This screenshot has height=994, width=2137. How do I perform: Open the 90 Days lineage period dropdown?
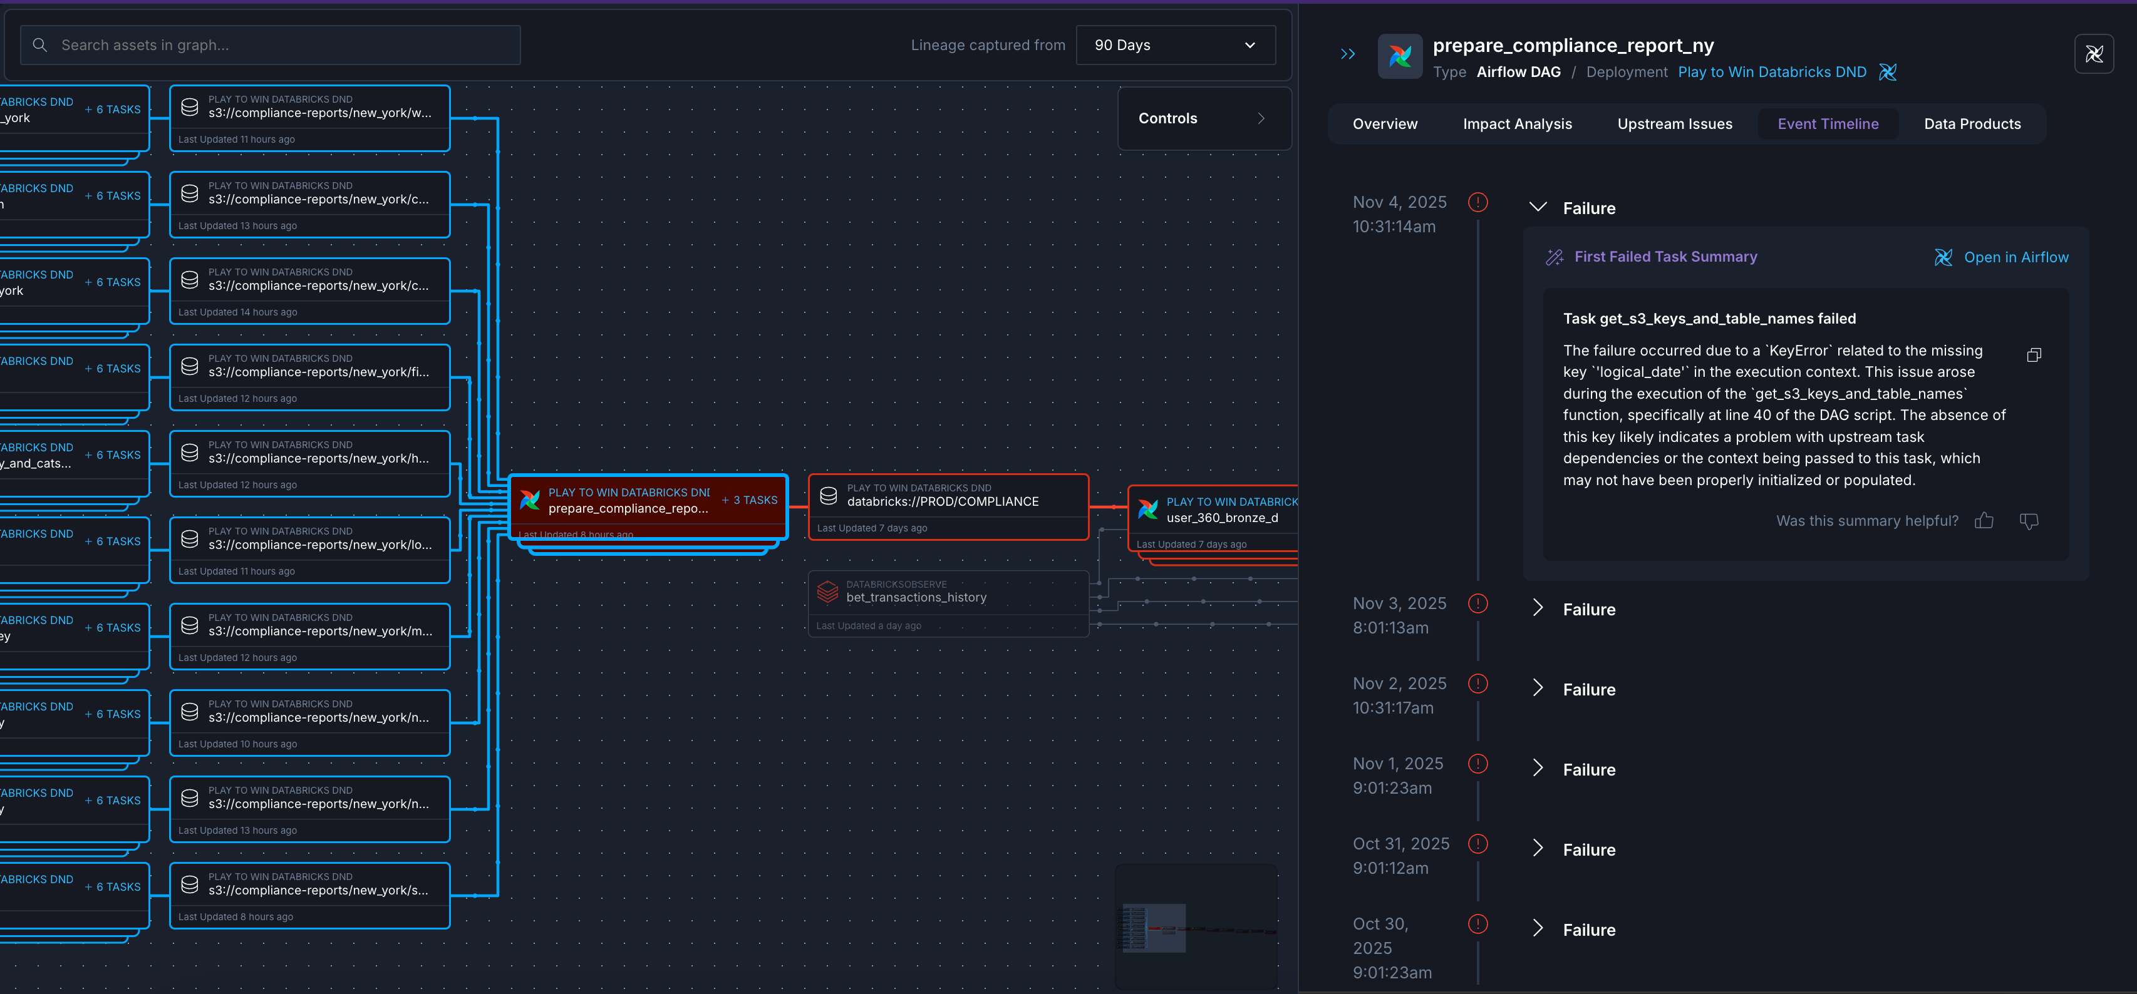point(1175,45)
